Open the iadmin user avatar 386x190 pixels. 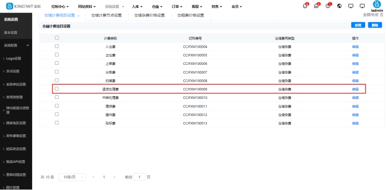coord(377,5)
